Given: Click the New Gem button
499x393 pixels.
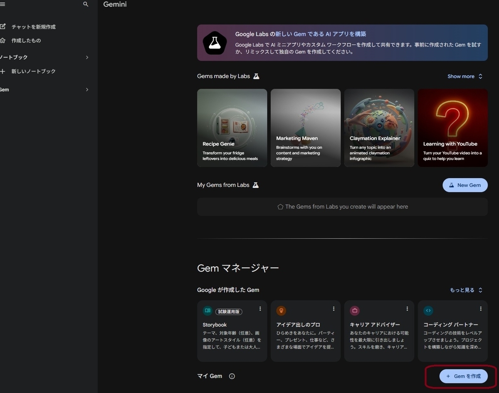Looking at the screenshot, I should 465,185.
